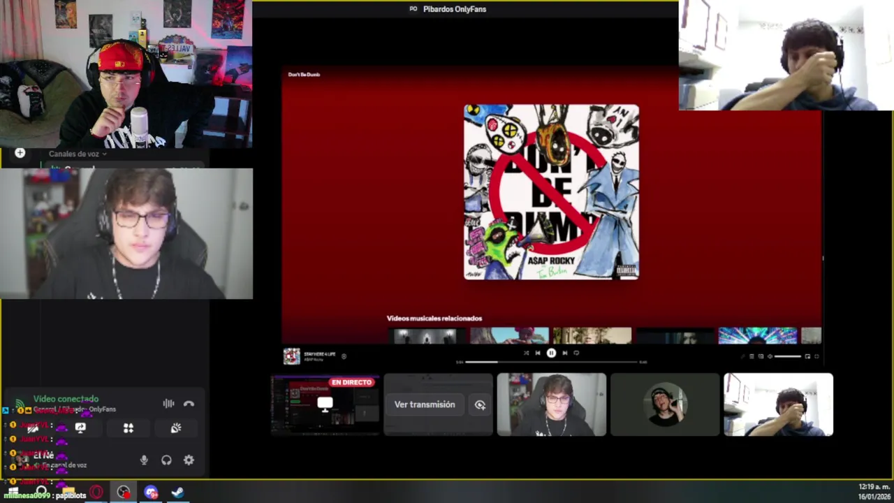Open the Windows Start menu
This screenshot has width=894, height=503.
pyautogui.click(x=13, y=493)
